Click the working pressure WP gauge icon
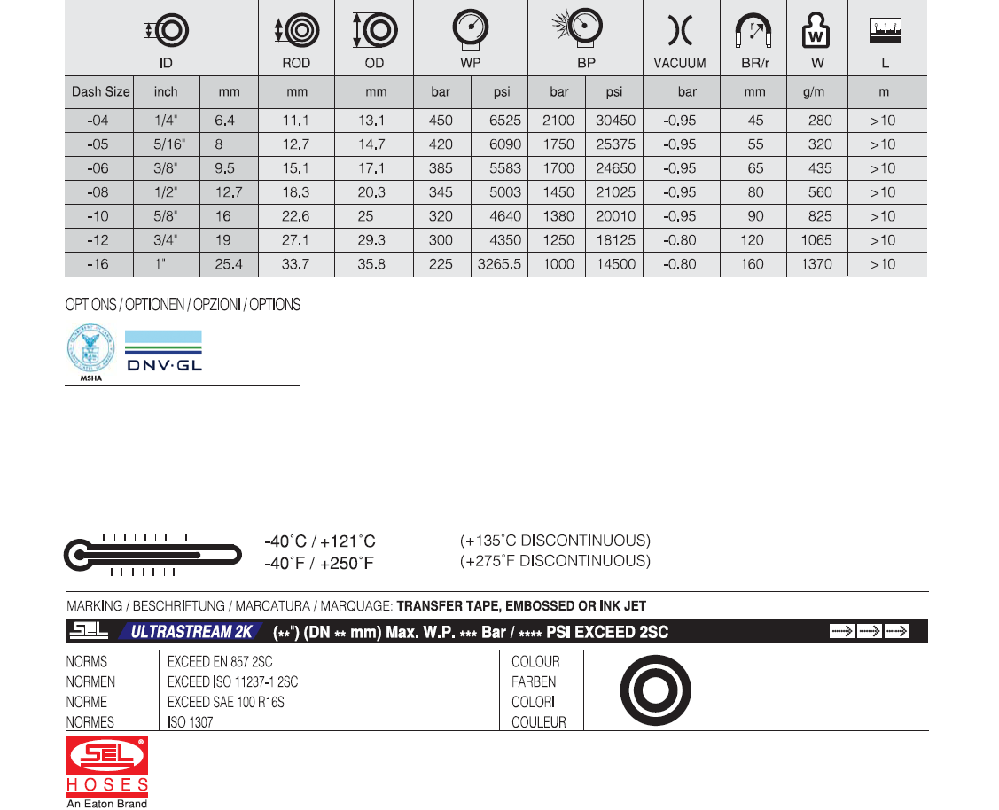The height and width of the screenshot is (810, 999). pyautogui.click(x=470, y=28)
